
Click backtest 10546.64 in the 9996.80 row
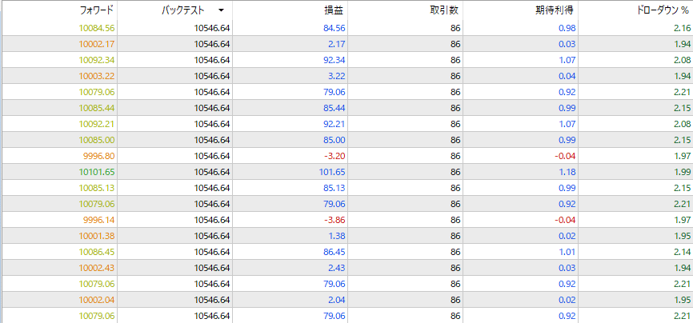click(x=212, y=156)
